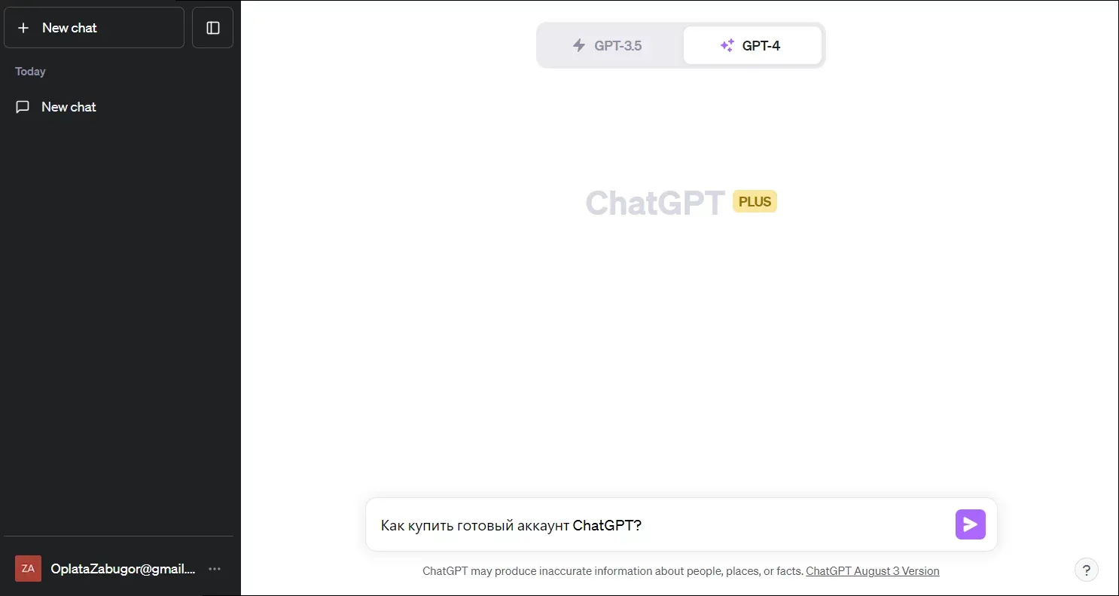Click the PLUS badge next to ChatGPT

pyautogui.click(x=755, y=202)
